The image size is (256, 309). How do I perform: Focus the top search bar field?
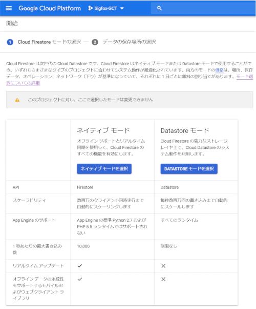pyautogui.click(x=203, y=8)
